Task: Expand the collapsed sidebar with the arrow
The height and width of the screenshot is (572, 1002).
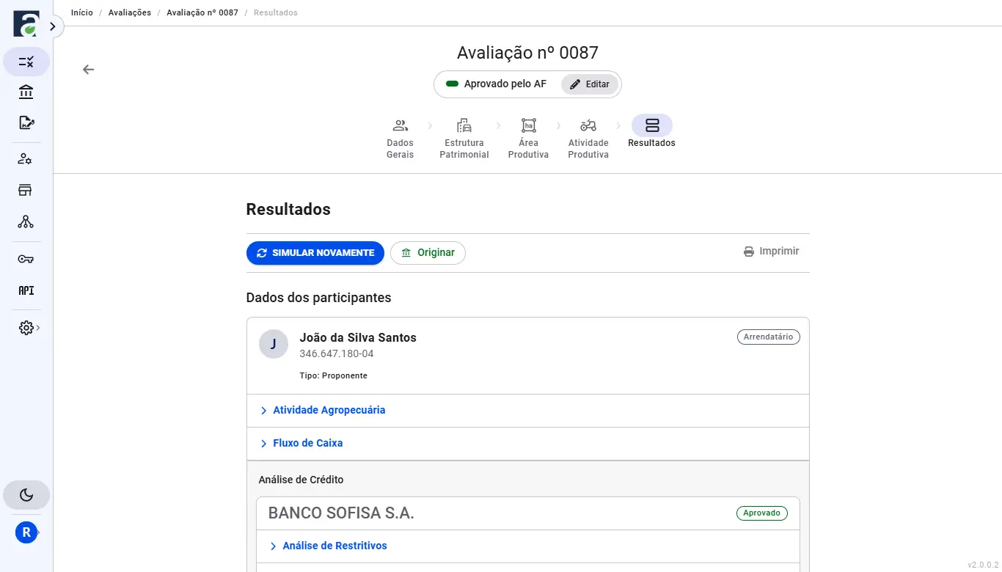Action: point(52,26)
